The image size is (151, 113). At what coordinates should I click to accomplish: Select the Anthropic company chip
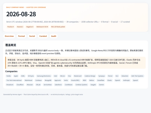(126, 80)
